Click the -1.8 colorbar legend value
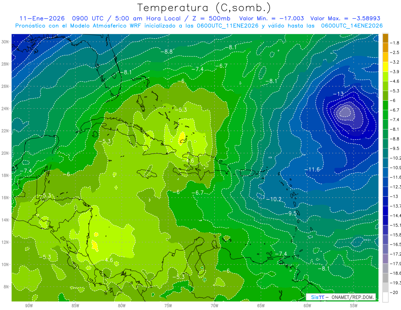Screen dimensions: 401x310 point(396,43)
